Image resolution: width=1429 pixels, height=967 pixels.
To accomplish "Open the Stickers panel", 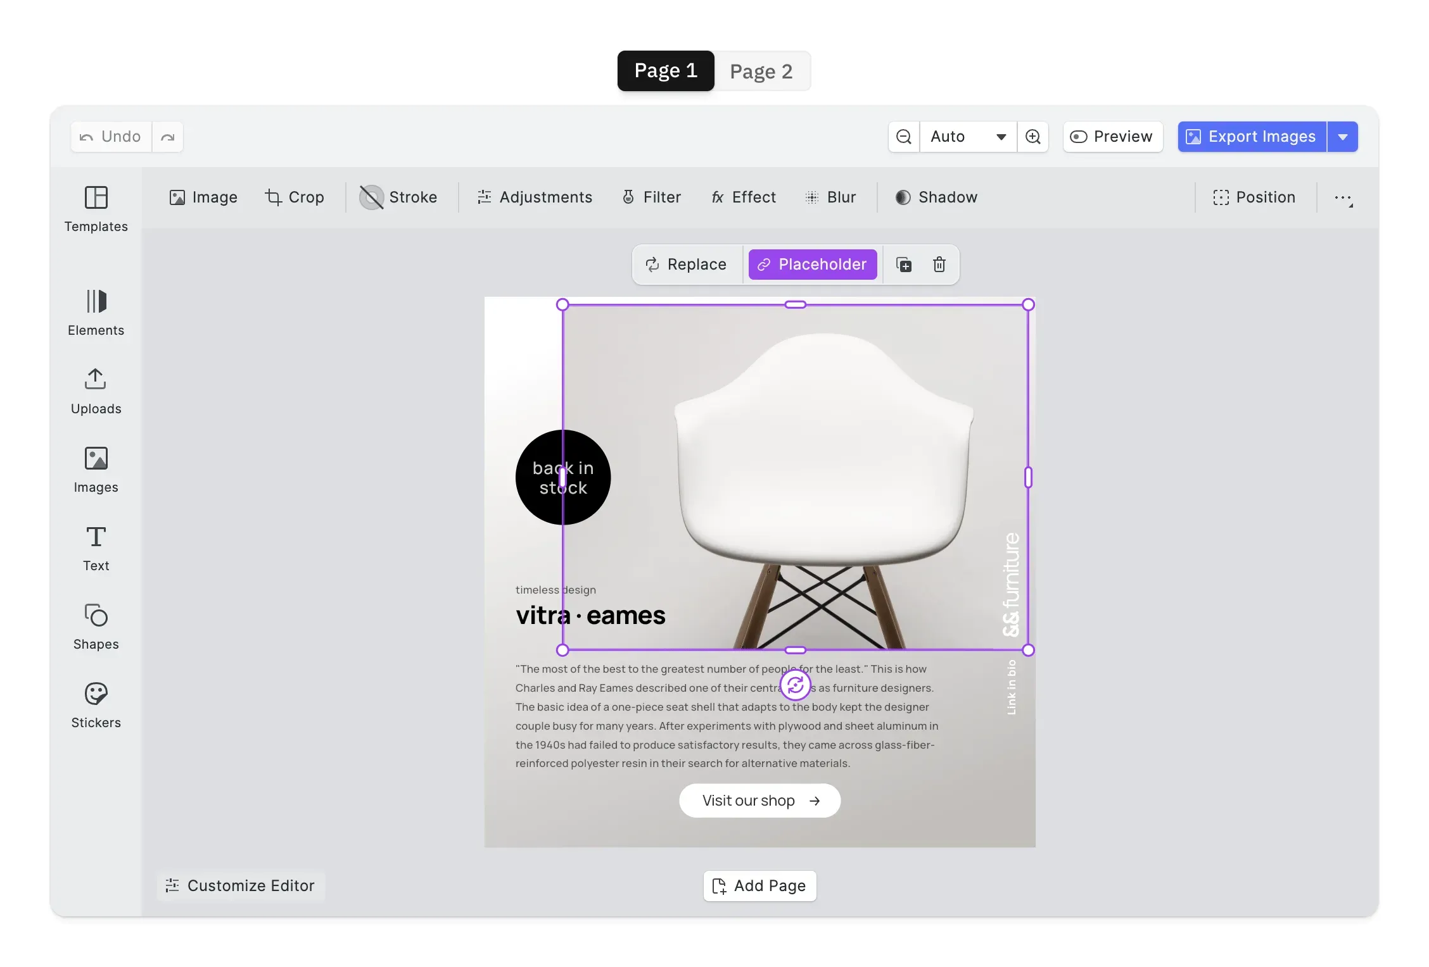I will click(x=96, y=706).
